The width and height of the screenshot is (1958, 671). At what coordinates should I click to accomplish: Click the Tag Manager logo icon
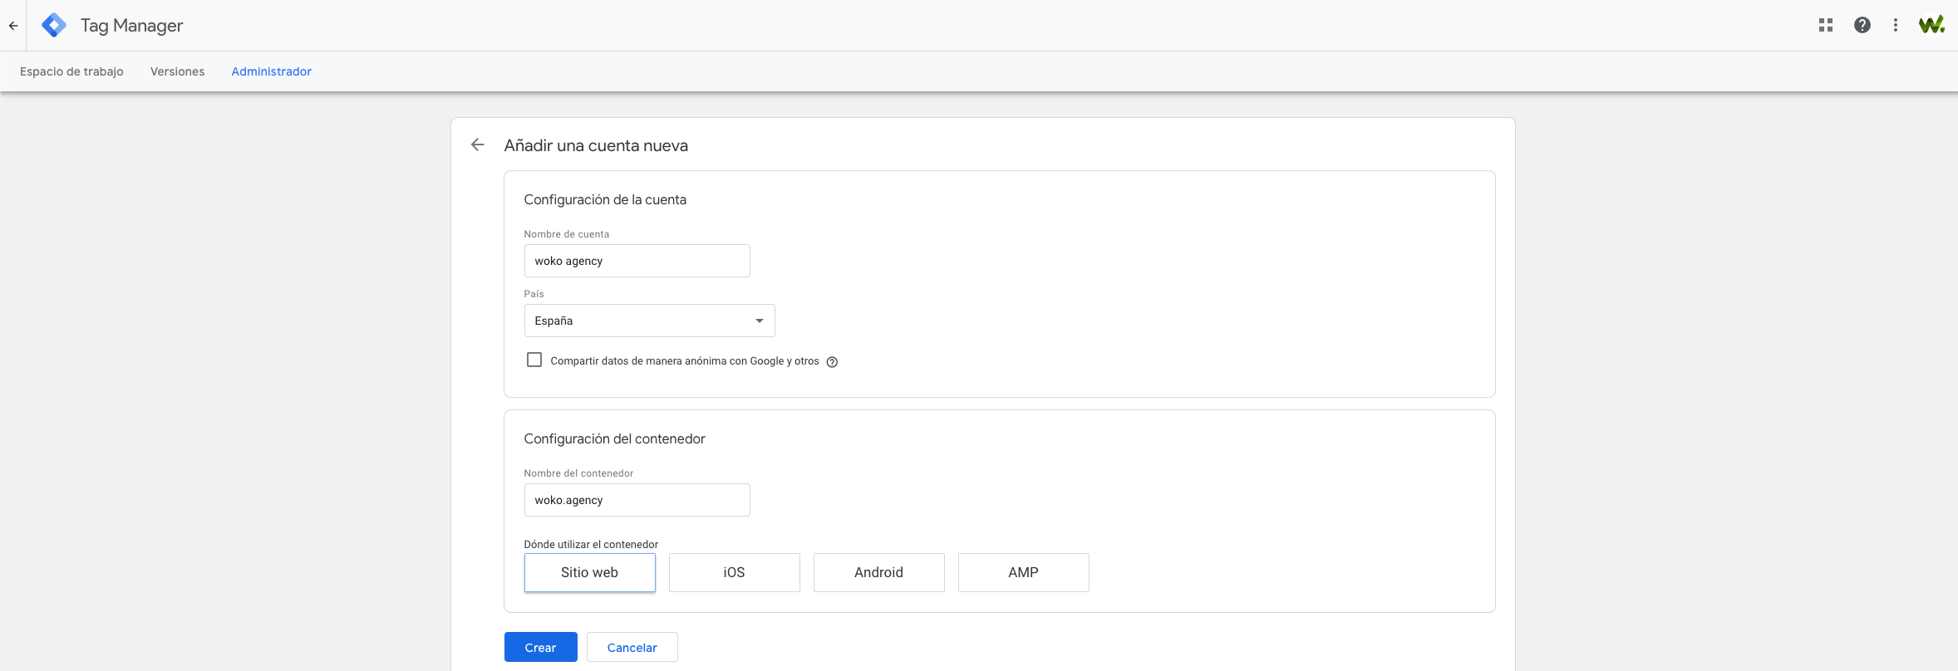point(54,26)
